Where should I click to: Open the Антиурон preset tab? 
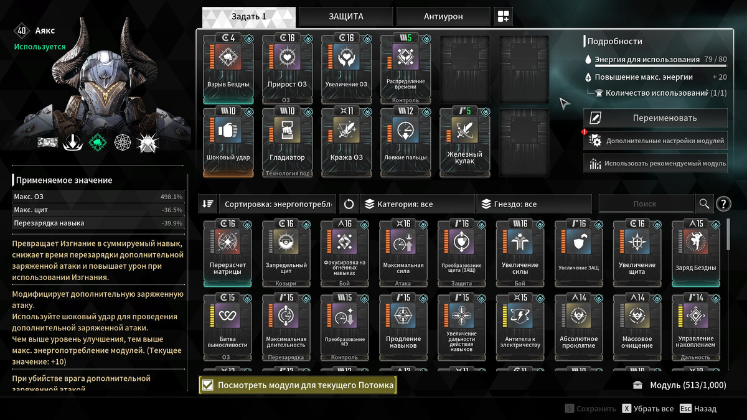click(443, 17)
